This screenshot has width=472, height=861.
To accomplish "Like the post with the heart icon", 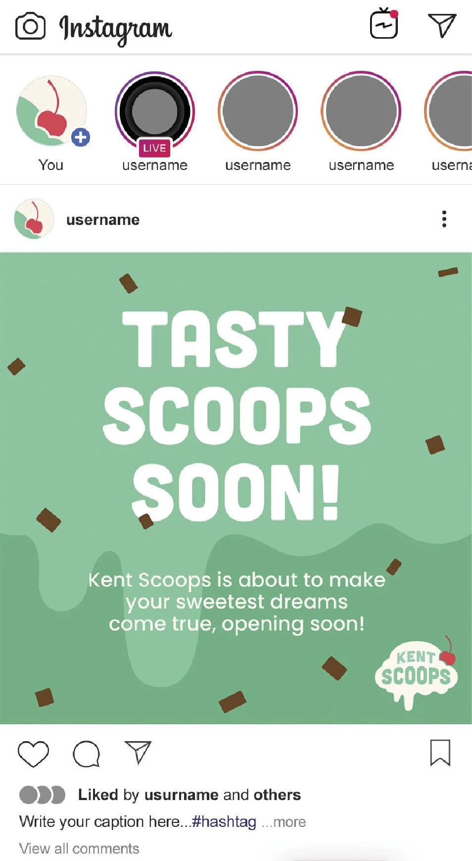I will point(33,753).
